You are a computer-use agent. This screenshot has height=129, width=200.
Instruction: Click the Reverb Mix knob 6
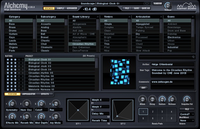[x=27, y=117]
